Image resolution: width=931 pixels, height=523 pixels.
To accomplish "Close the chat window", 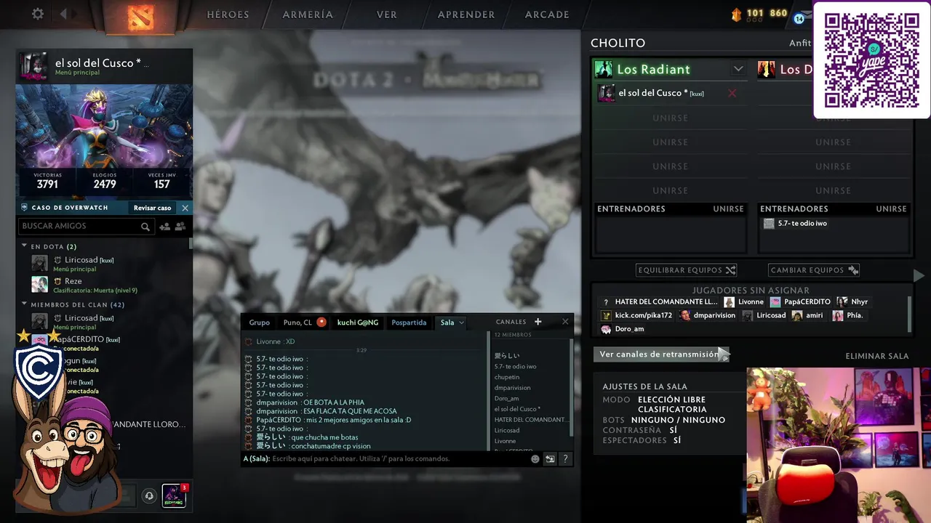I will pyautogui.click(x=565, y=322).
